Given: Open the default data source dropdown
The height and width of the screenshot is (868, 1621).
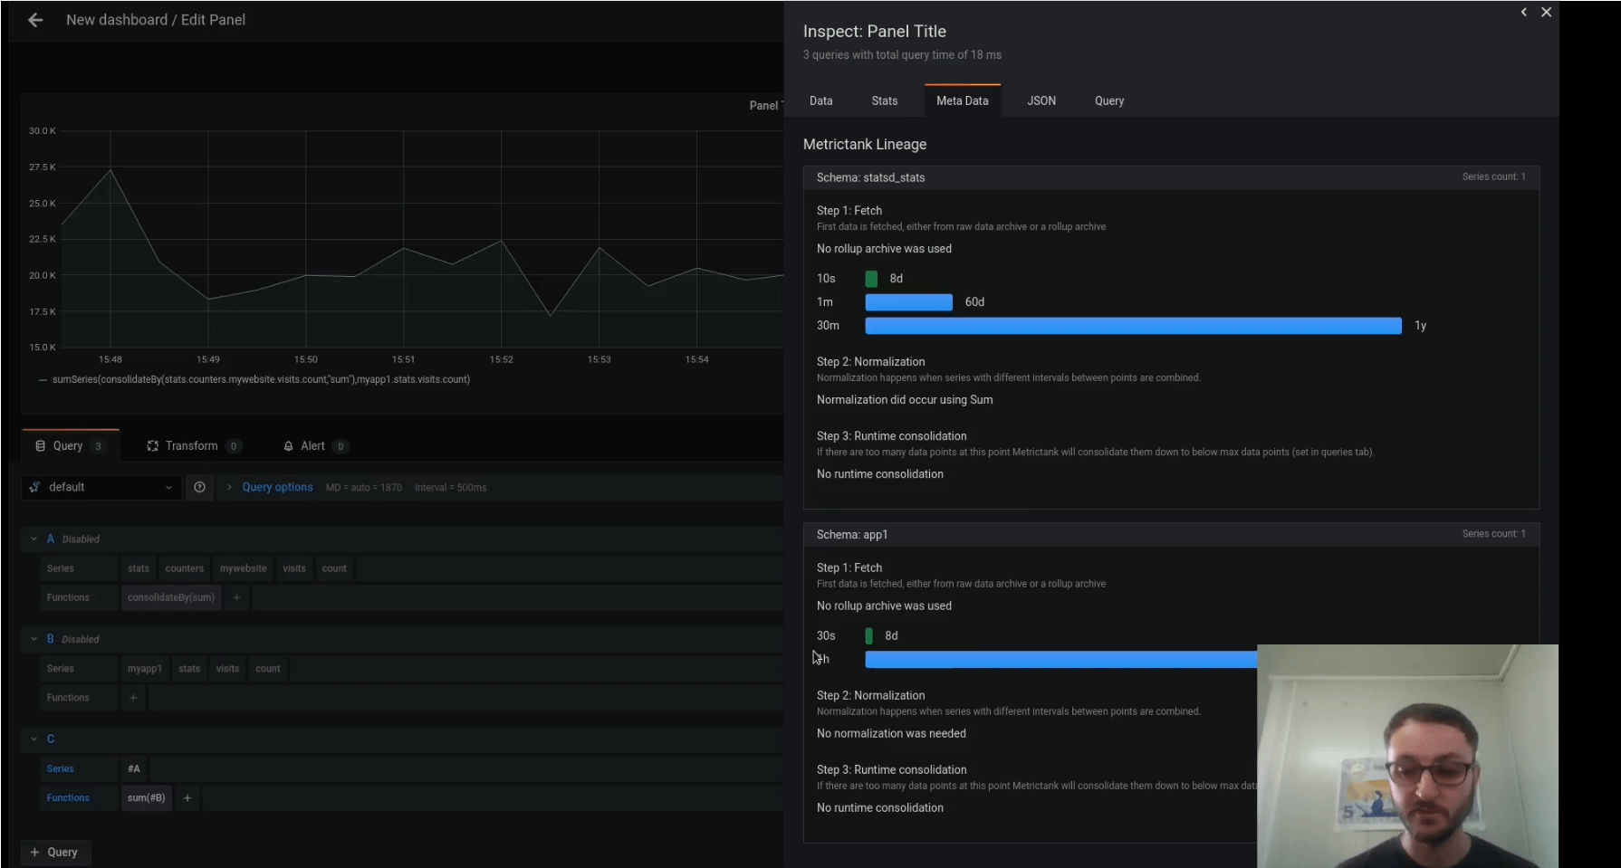Looking at the screenshot, I should point(101,487).
